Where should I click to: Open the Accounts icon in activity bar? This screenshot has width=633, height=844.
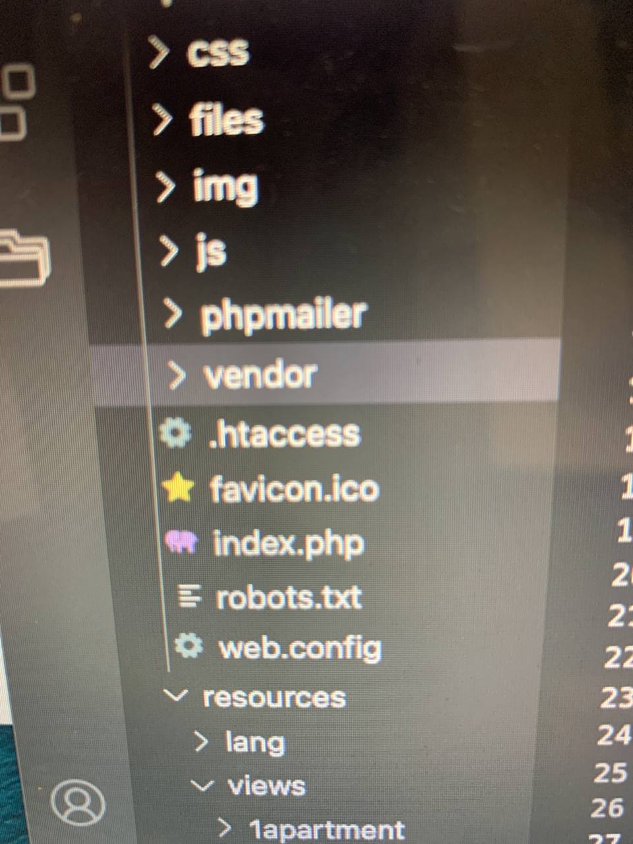(x=78, y=802)
